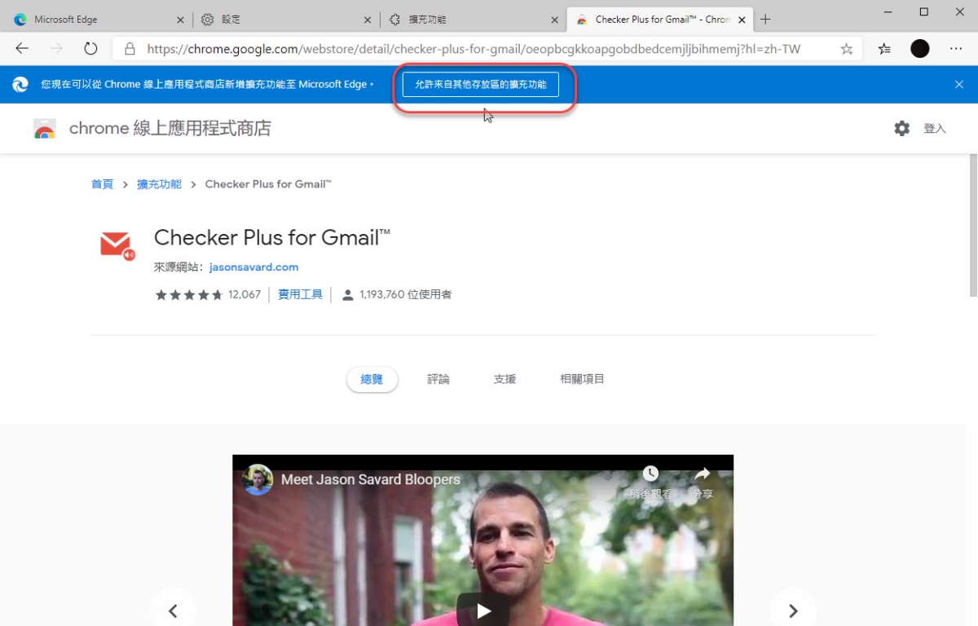
Task: Click the Chrome Web Store rainbow logo
Action: (x=45, y=129)
